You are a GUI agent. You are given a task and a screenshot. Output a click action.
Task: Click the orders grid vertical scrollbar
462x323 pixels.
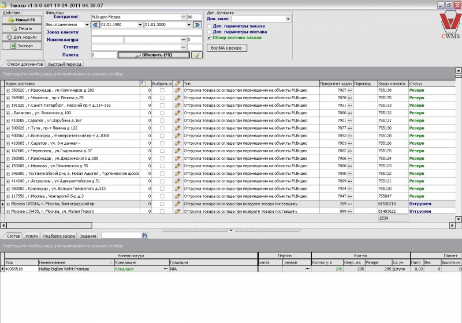pyautogui.click(x=458, y=144)
